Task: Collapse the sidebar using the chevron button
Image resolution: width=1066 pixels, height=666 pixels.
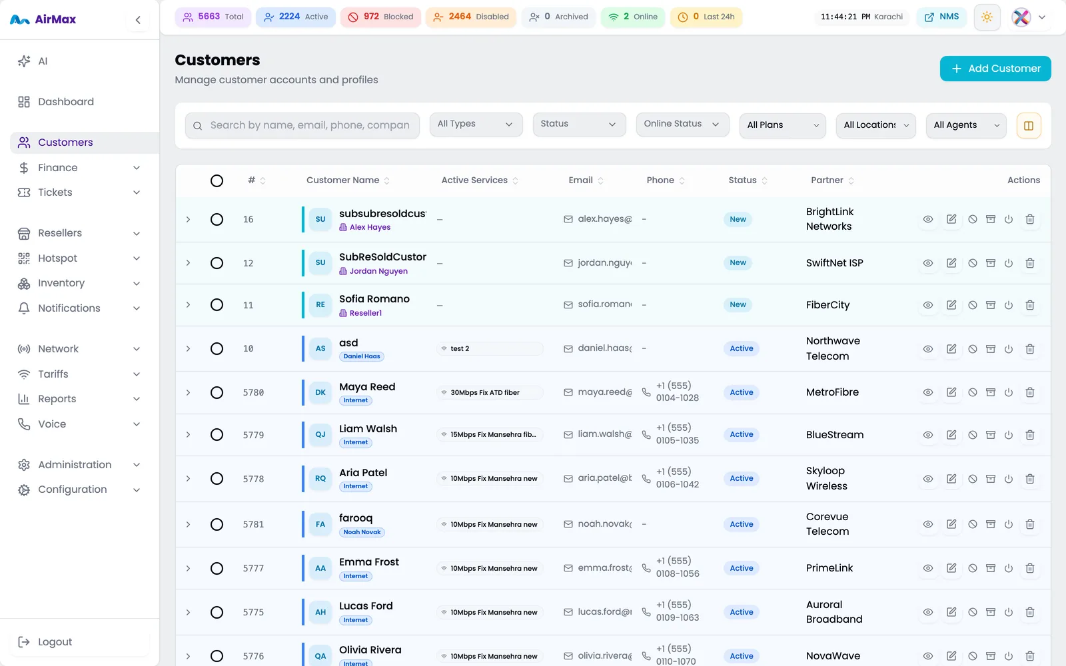Action: pyautogui.click(x=138, y=20)
